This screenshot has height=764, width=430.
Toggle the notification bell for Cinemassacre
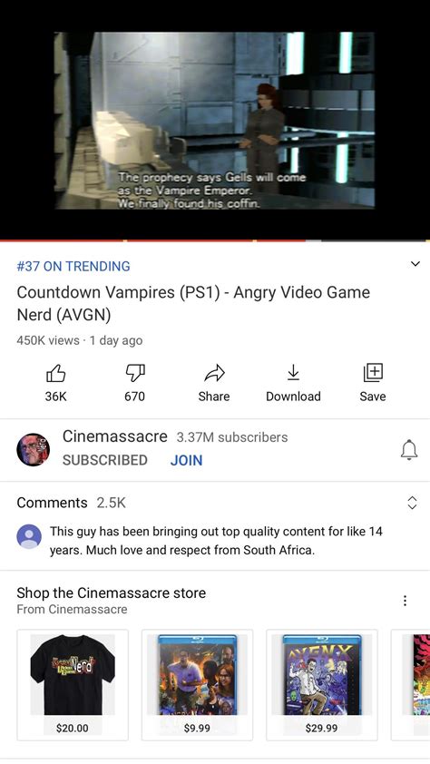409,449
